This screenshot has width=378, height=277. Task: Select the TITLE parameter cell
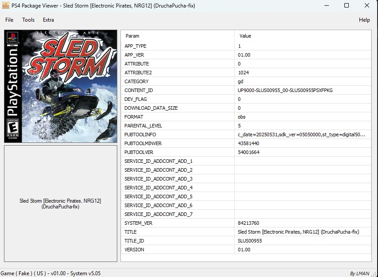177,232
